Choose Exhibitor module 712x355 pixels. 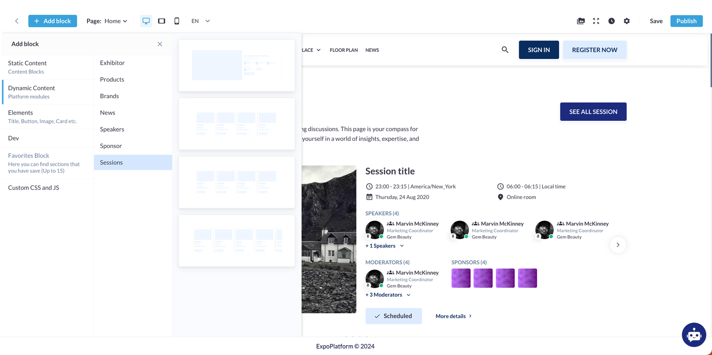133,63
